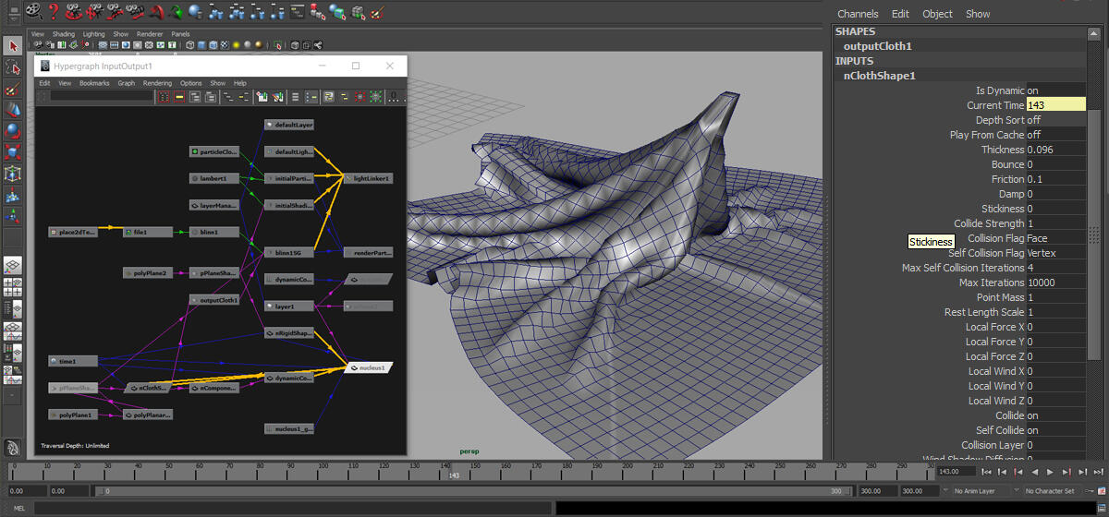The width and height of the screenshot is (1109, 517).
Task: Open the script editor icon at command line
Action: click(1100, 508)
